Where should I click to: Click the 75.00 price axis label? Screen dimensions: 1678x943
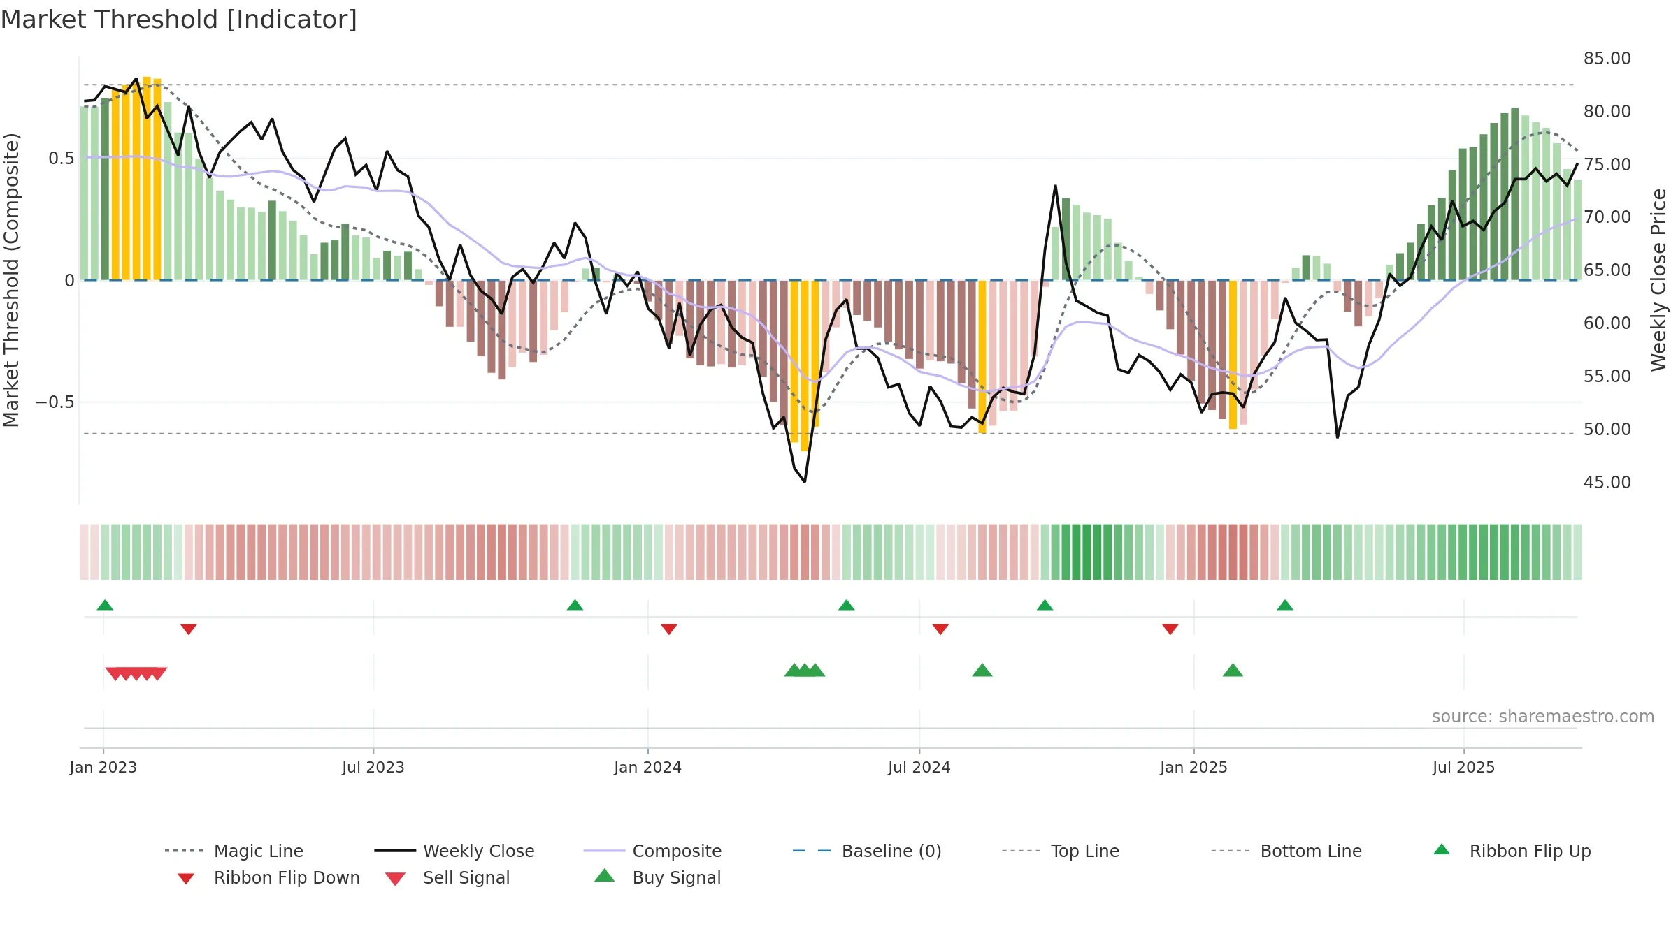[1607, 165]
